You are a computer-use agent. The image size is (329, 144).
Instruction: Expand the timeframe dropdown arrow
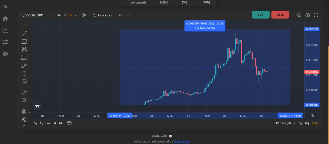click(x=76, y=15)
